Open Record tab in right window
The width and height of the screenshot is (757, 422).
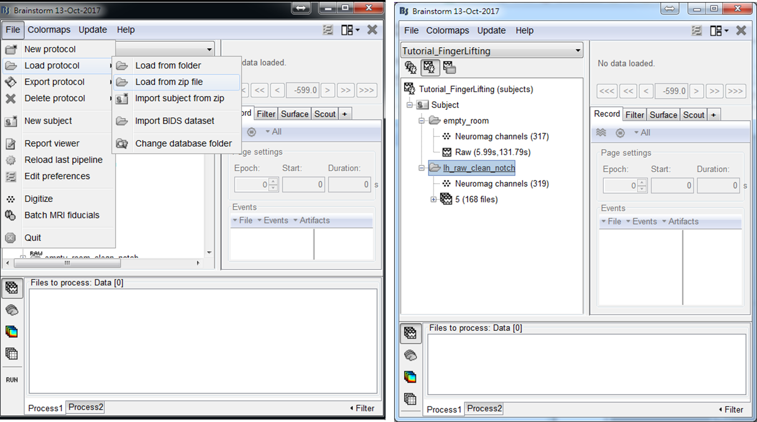pyautogui.click(x=607, y=114)
